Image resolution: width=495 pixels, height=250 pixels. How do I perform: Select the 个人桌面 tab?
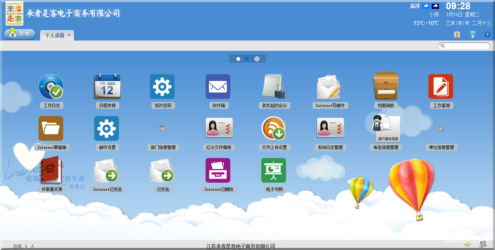tap(54, 35)
